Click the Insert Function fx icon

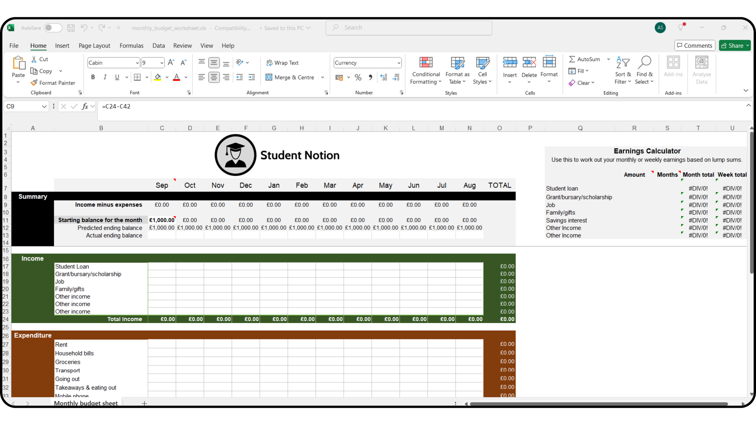coord(85,106)
